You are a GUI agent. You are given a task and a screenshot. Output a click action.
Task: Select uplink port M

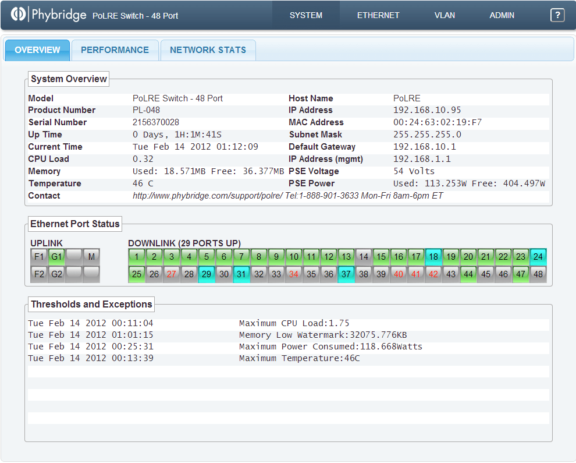[x=91, y=257]
